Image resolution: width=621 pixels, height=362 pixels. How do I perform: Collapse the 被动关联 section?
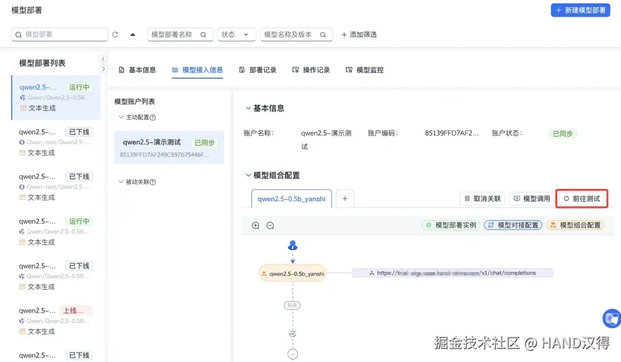coord(121,182)
